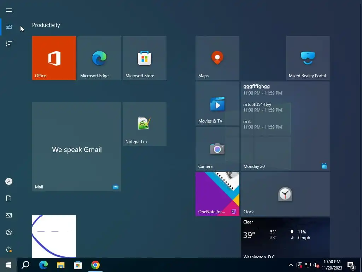Open the Action Center notifications
The height and width of the screenshot is (272, 362).
(x=351, y=265)
